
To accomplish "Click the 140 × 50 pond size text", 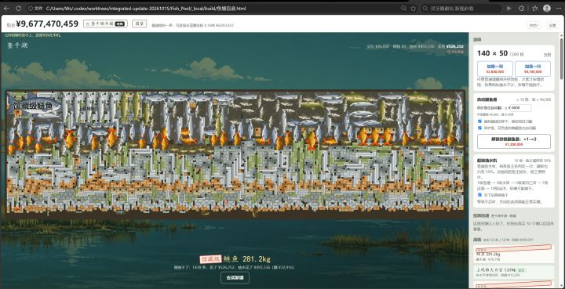I will 492,53.
